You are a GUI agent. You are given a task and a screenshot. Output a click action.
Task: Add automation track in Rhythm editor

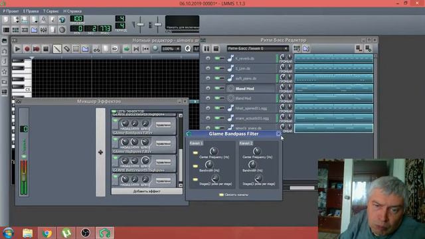pos(306,48)
